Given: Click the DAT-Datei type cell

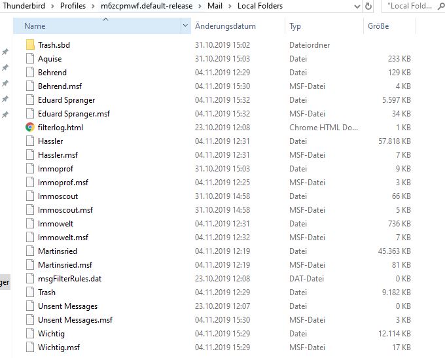Looking at the screenshot, I should (x=306, y=279).
